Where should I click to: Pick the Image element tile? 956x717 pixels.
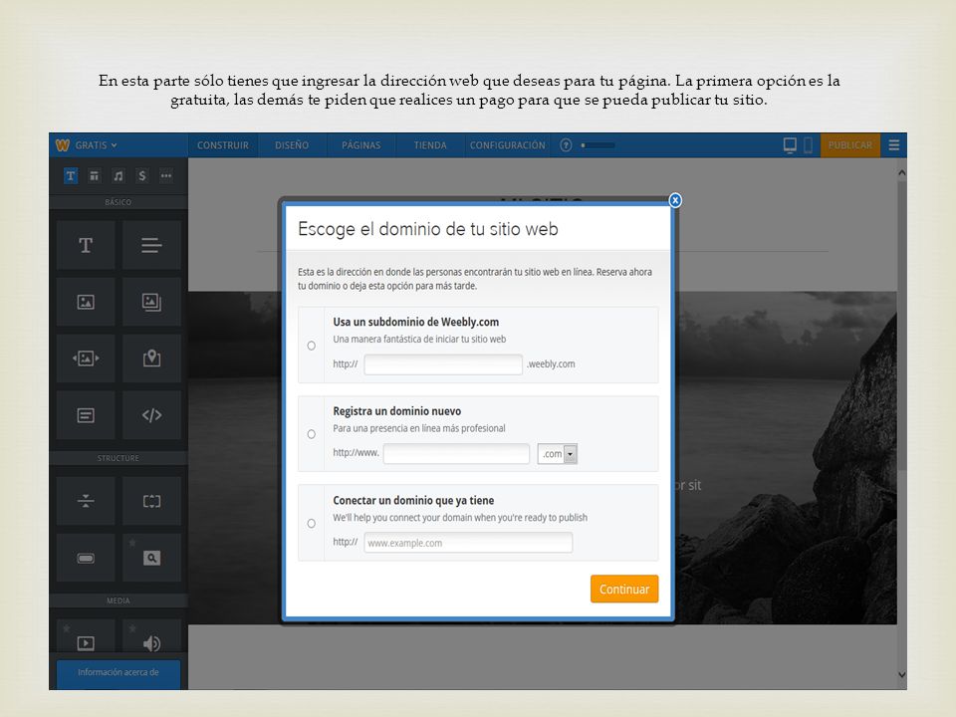coord(86,302)
